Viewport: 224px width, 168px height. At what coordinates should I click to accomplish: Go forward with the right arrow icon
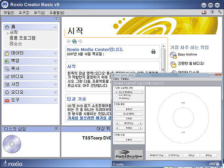point(80,41)
